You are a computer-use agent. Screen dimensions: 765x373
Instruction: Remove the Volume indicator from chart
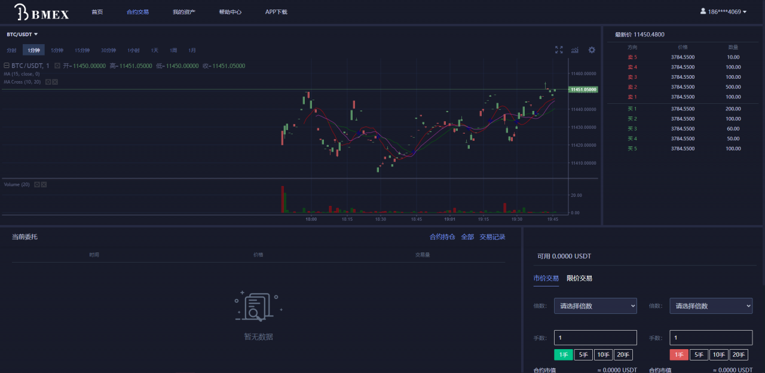click(44, 184)
